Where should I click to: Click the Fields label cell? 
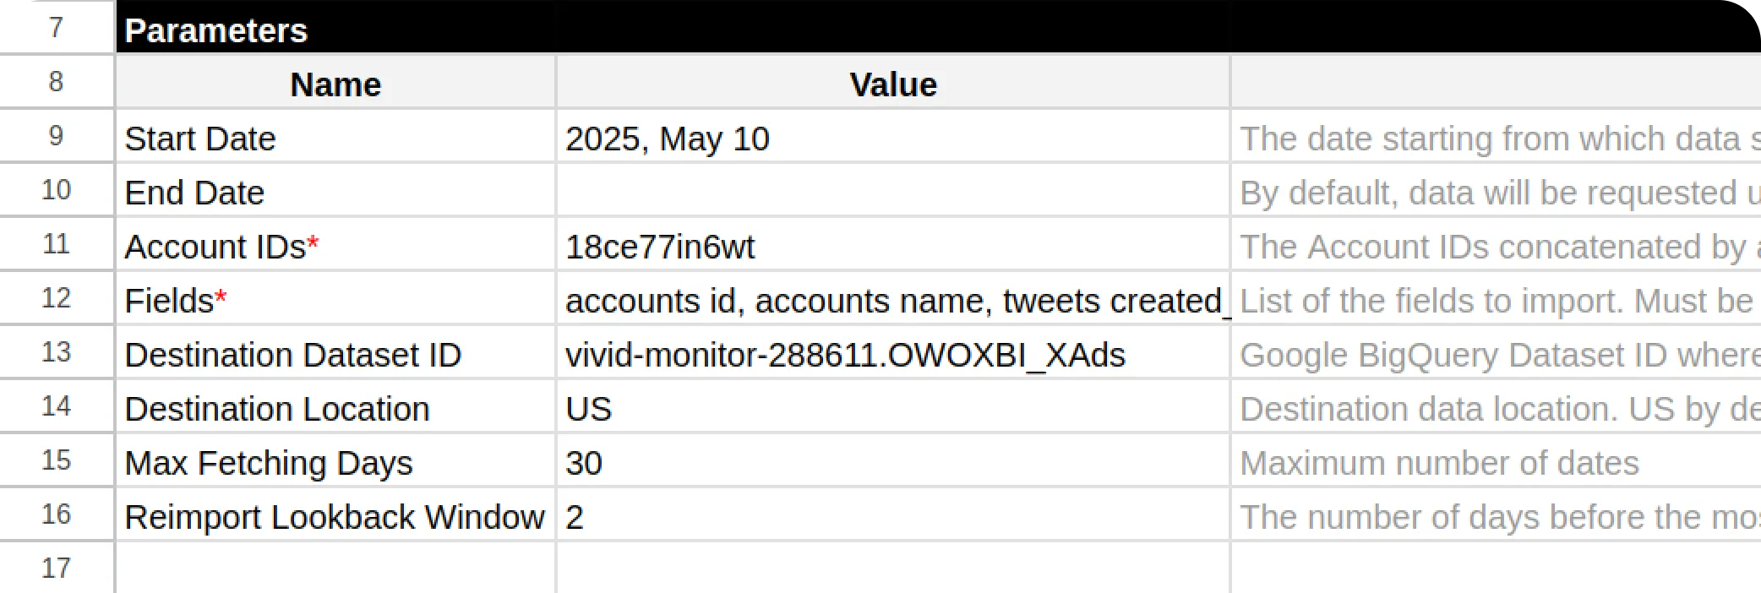335,300
